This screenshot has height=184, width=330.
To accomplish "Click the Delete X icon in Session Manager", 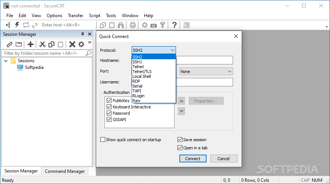I will coord(72,44).
